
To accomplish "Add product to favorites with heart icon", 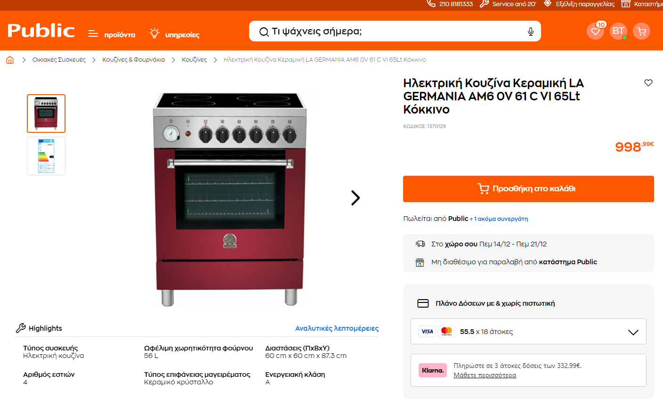I will [x=648, y=83].
